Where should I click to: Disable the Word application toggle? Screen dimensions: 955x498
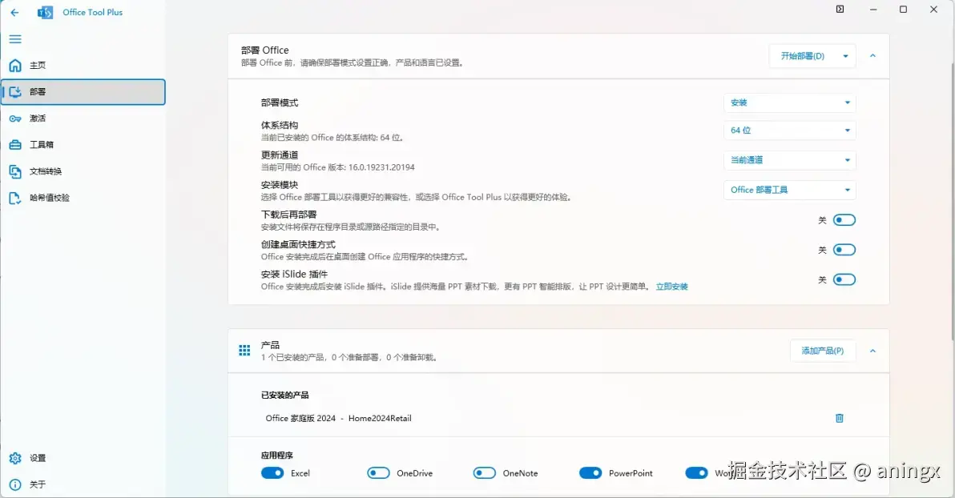696,473
